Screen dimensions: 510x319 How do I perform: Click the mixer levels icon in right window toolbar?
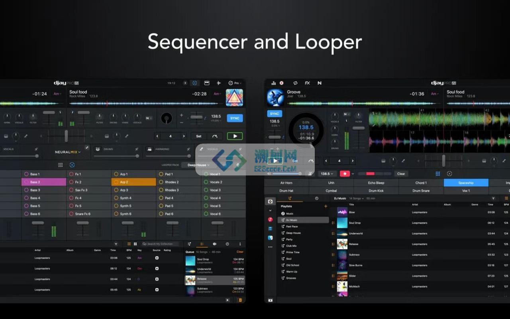[x=274, y=83]
